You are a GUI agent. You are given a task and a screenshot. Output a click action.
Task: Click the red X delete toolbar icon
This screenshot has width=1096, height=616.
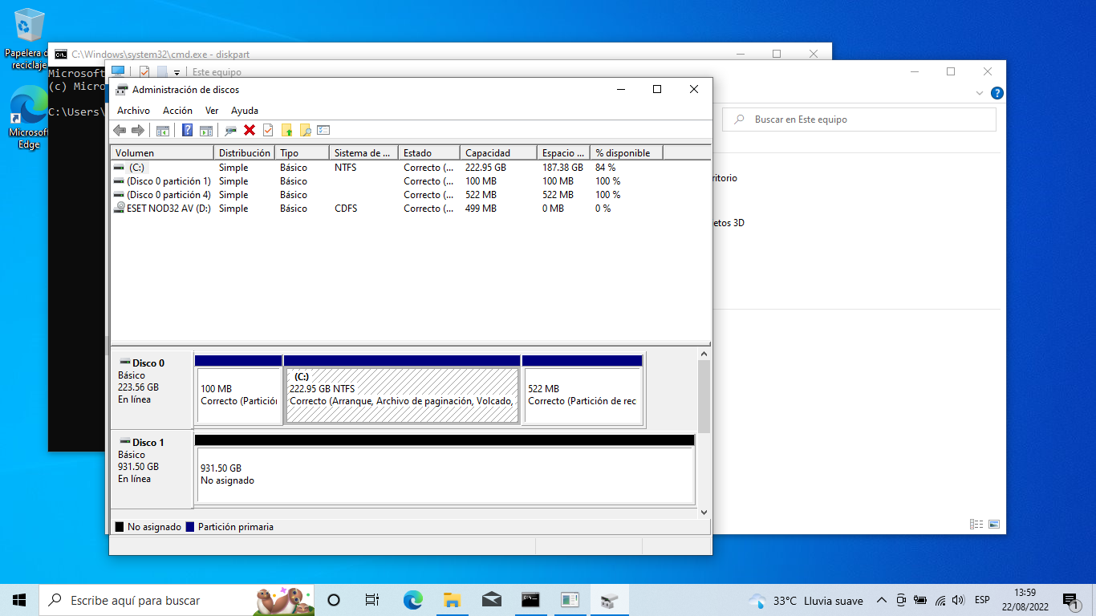pos(250,130)
